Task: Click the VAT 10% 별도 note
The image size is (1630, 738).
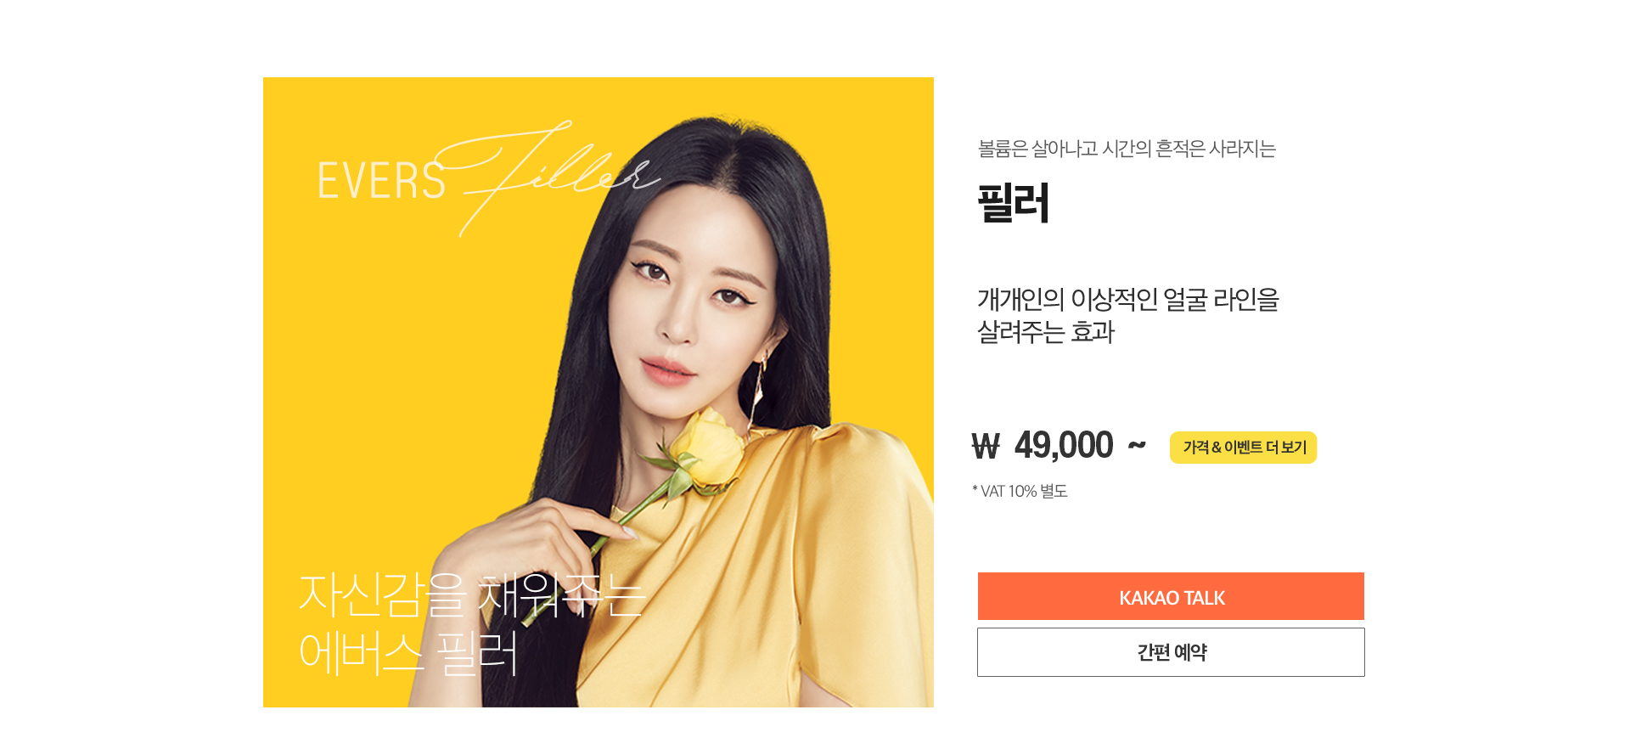Action: click(x=1020, y=491)
